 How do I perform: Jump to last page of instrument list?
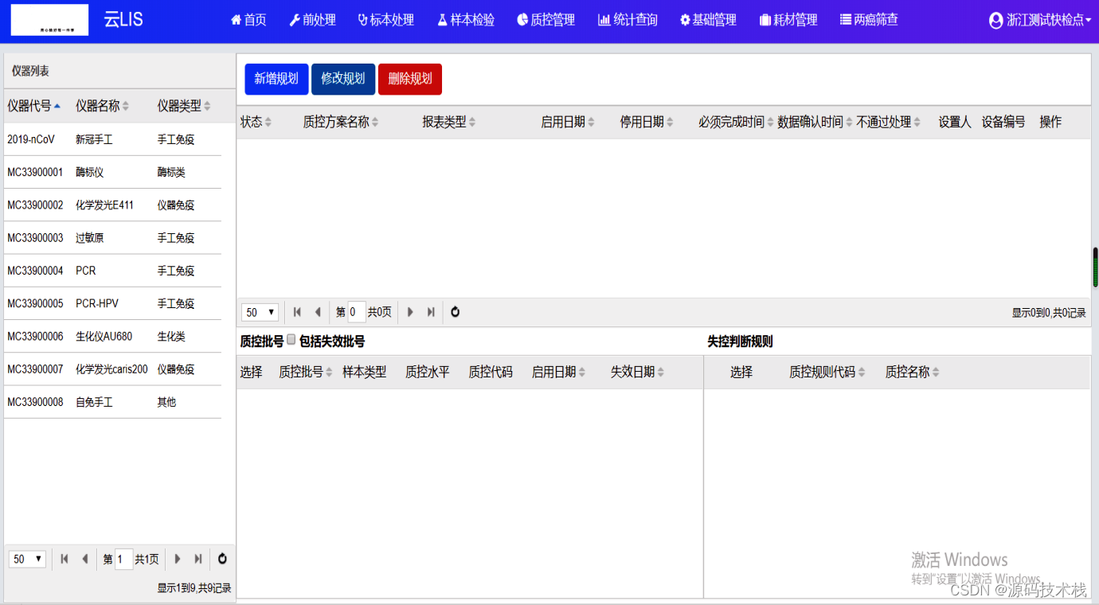198,559
